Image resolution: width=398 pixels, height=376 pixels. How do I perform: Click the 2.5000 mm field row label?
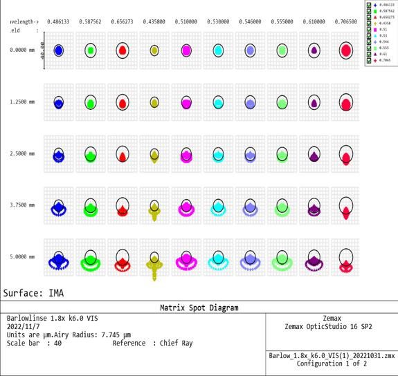[22, 153]
